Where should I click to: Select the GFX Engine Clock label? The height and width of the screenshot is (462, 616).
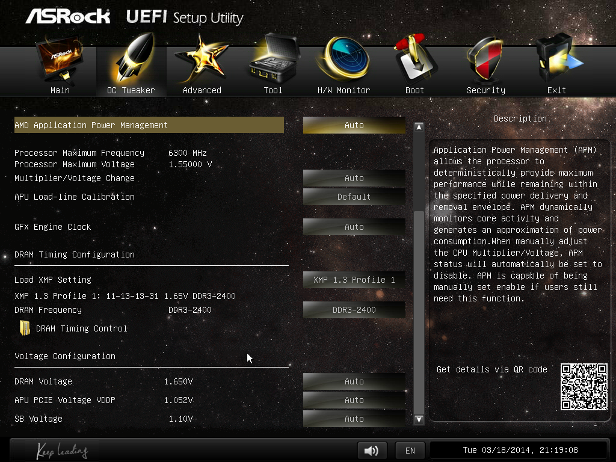[x=53, y=227]
